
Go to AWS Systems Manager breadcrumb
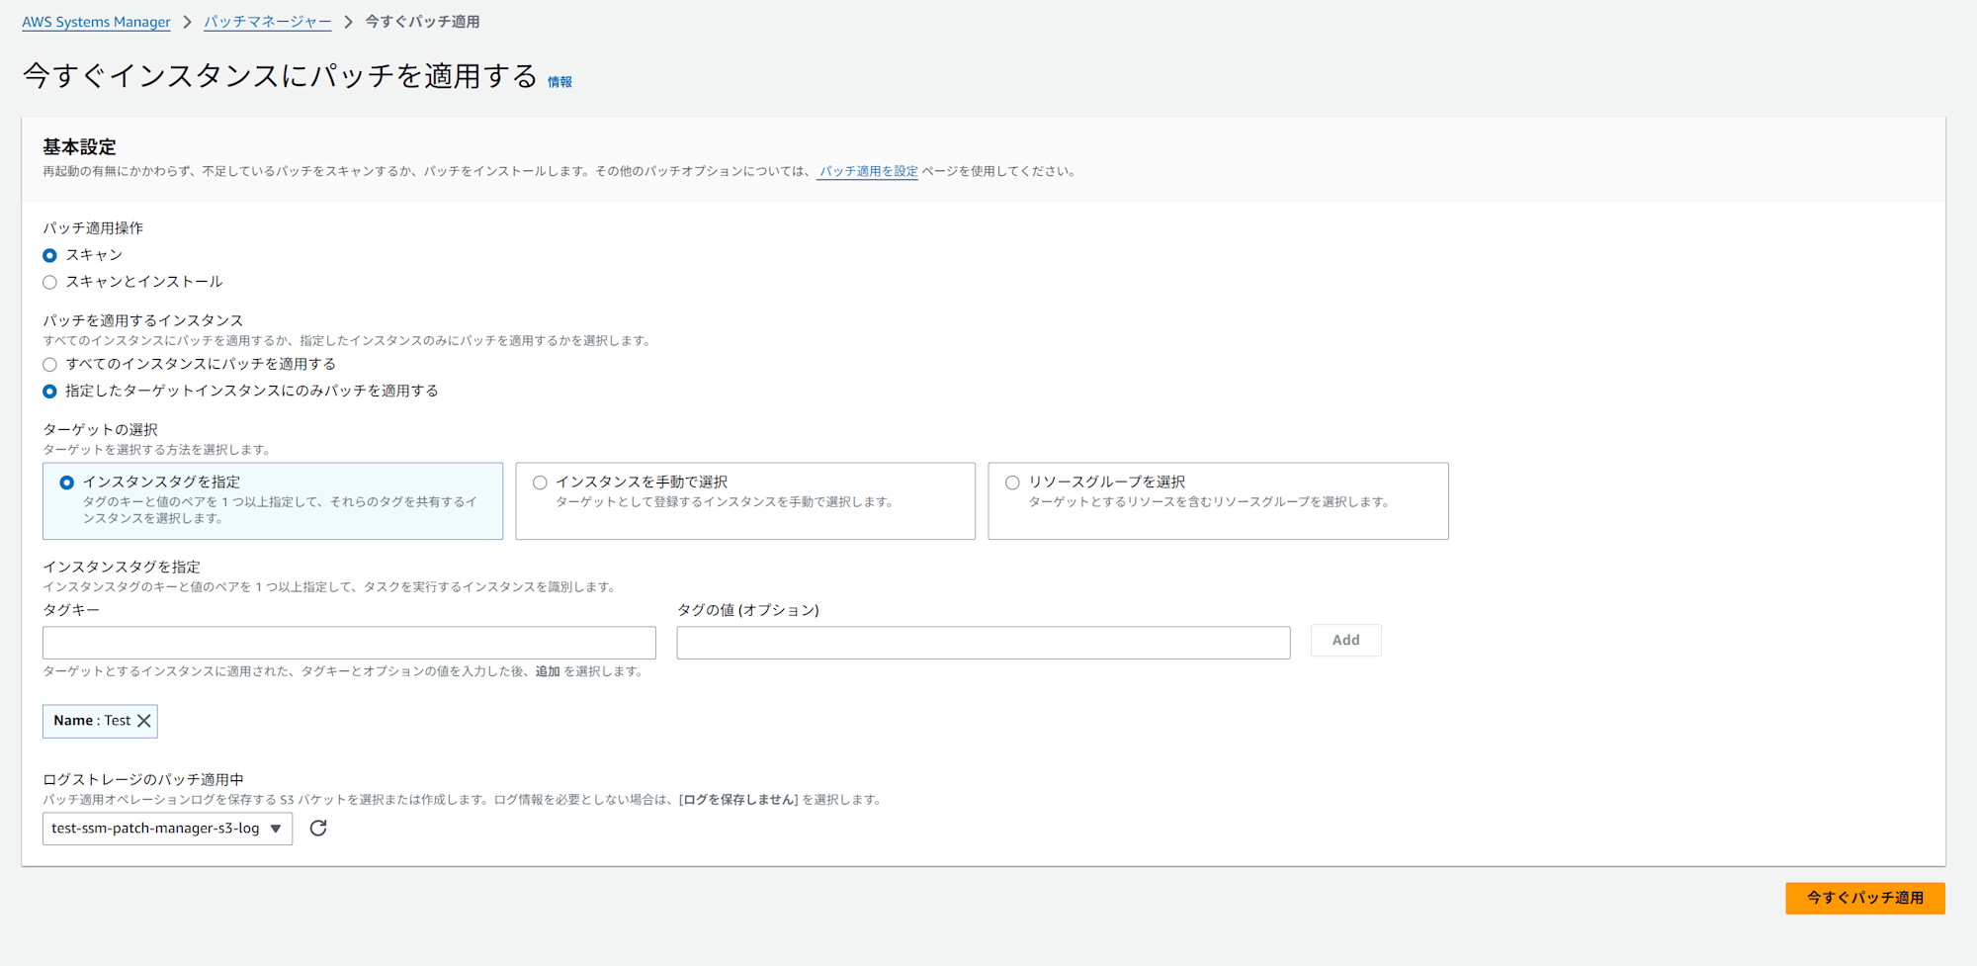[x=96, y=22]
